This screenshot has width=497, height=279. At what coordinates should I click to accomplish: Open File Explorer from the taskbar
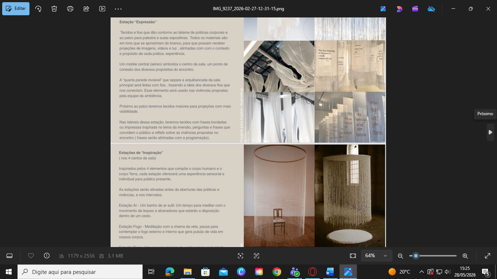coord(188,272)
